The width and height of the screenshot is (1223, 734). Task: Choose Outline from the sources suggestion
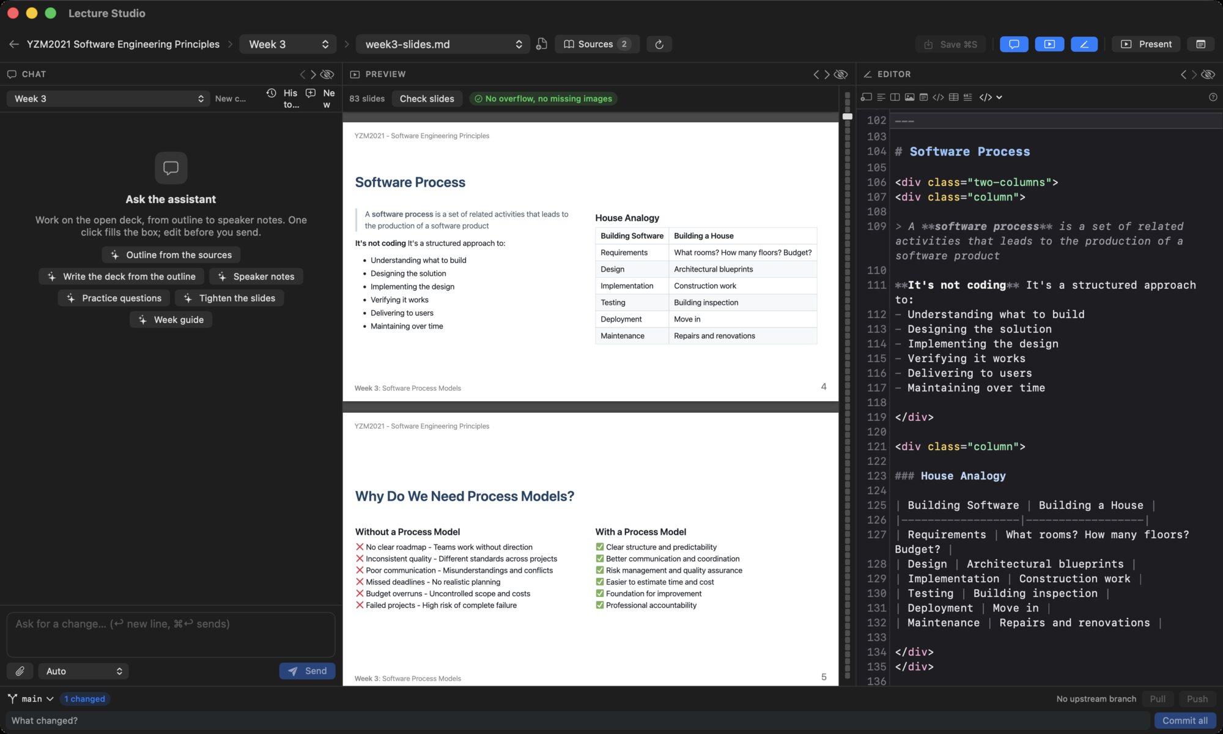171,254
